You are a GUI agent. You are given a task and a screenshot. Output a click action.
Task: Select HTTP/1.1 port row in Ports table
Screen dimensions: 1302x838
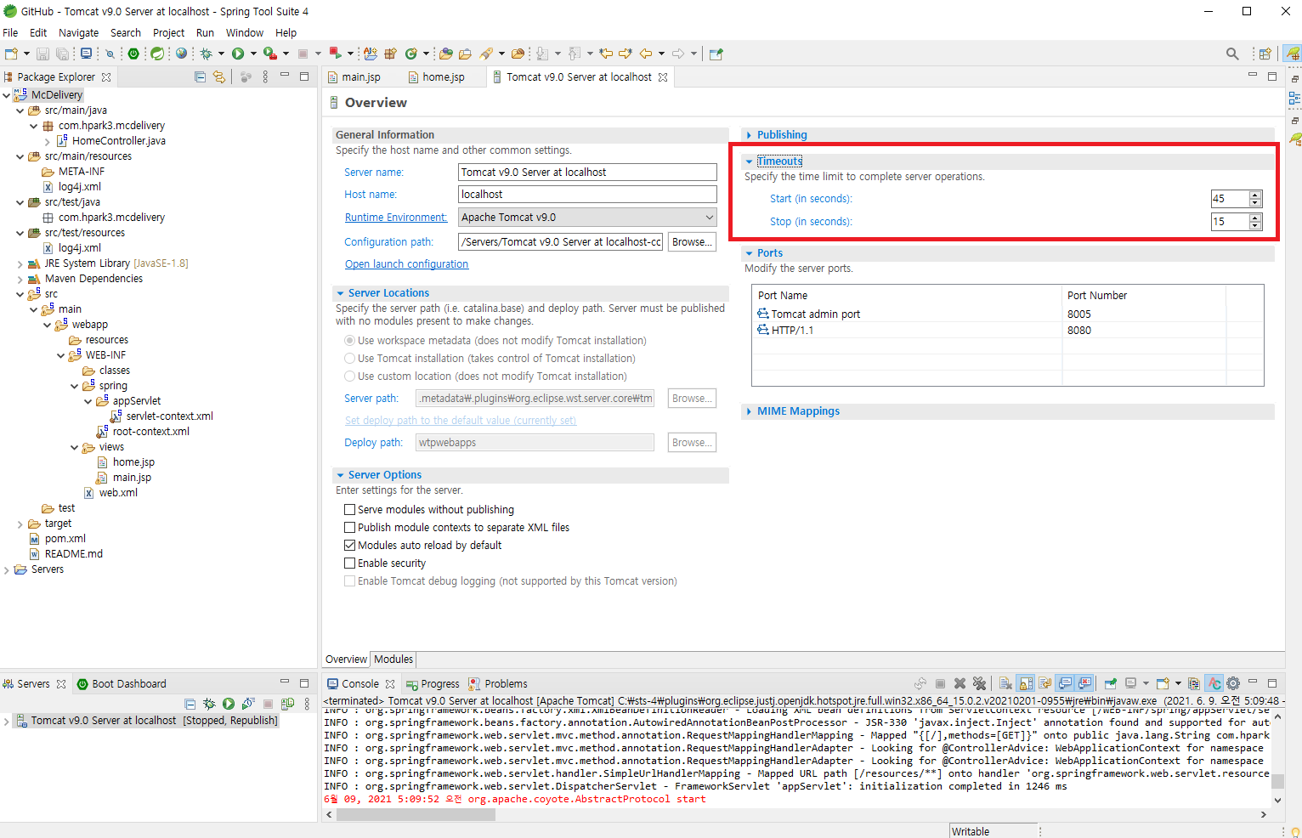coord(1007,331)
